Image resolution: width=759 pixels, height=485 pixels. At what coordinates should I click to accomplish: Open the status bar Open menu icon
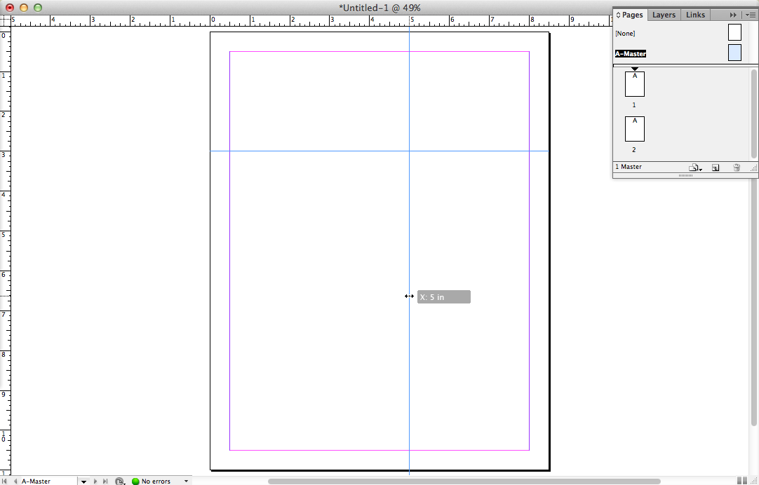point(120,481)
